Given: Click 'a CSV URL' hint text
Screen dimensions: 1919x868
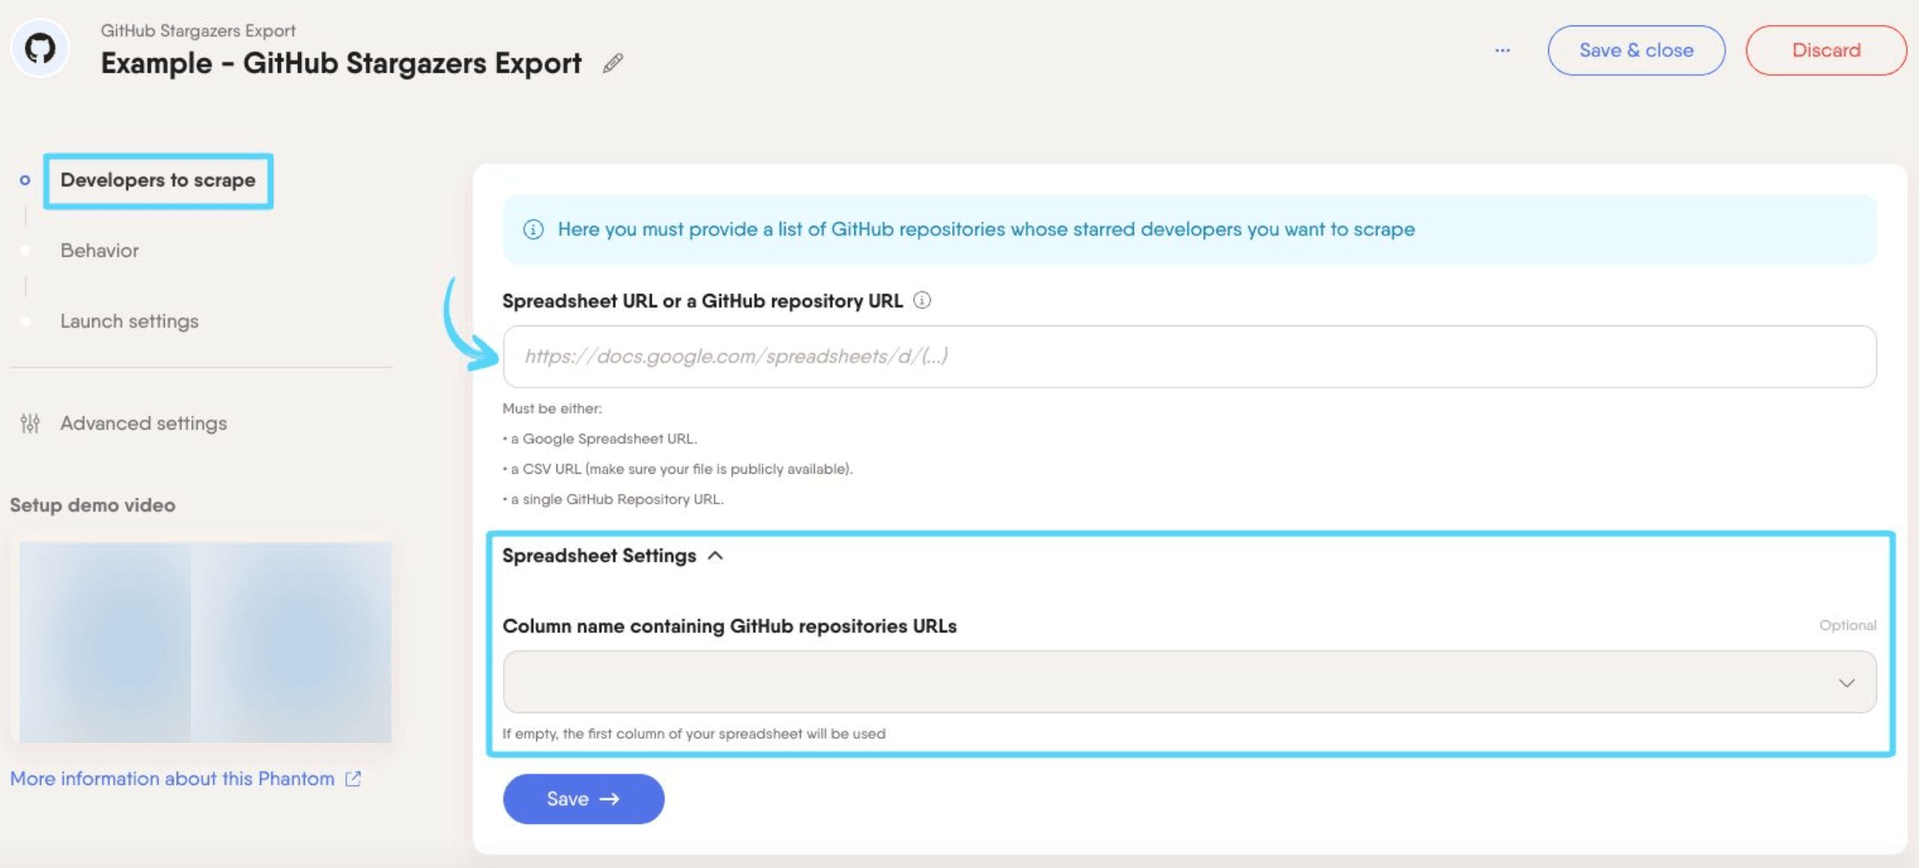Looking at the screenshot, I should coord(546,469).
